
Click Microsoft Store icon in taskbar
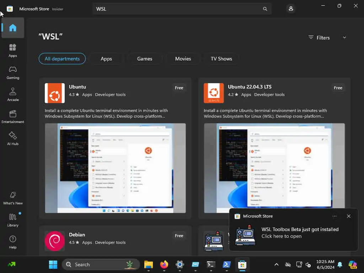click(x=242, y=264)
